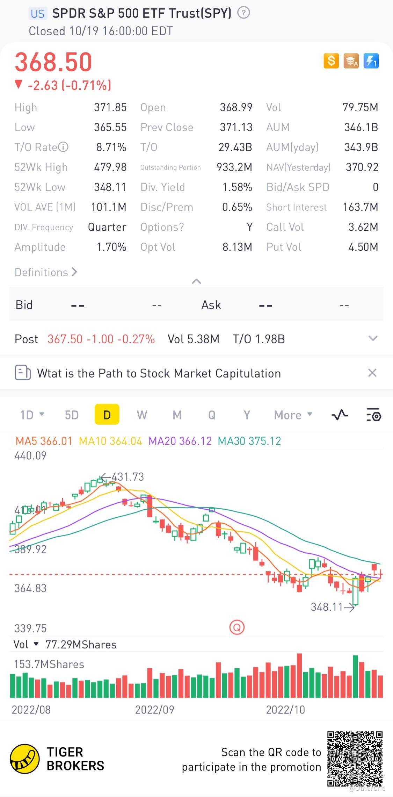The height and width of the screenshot is (797, 393).
Task: Select the M monthly chart tab
Action: [x=177, y=415]
